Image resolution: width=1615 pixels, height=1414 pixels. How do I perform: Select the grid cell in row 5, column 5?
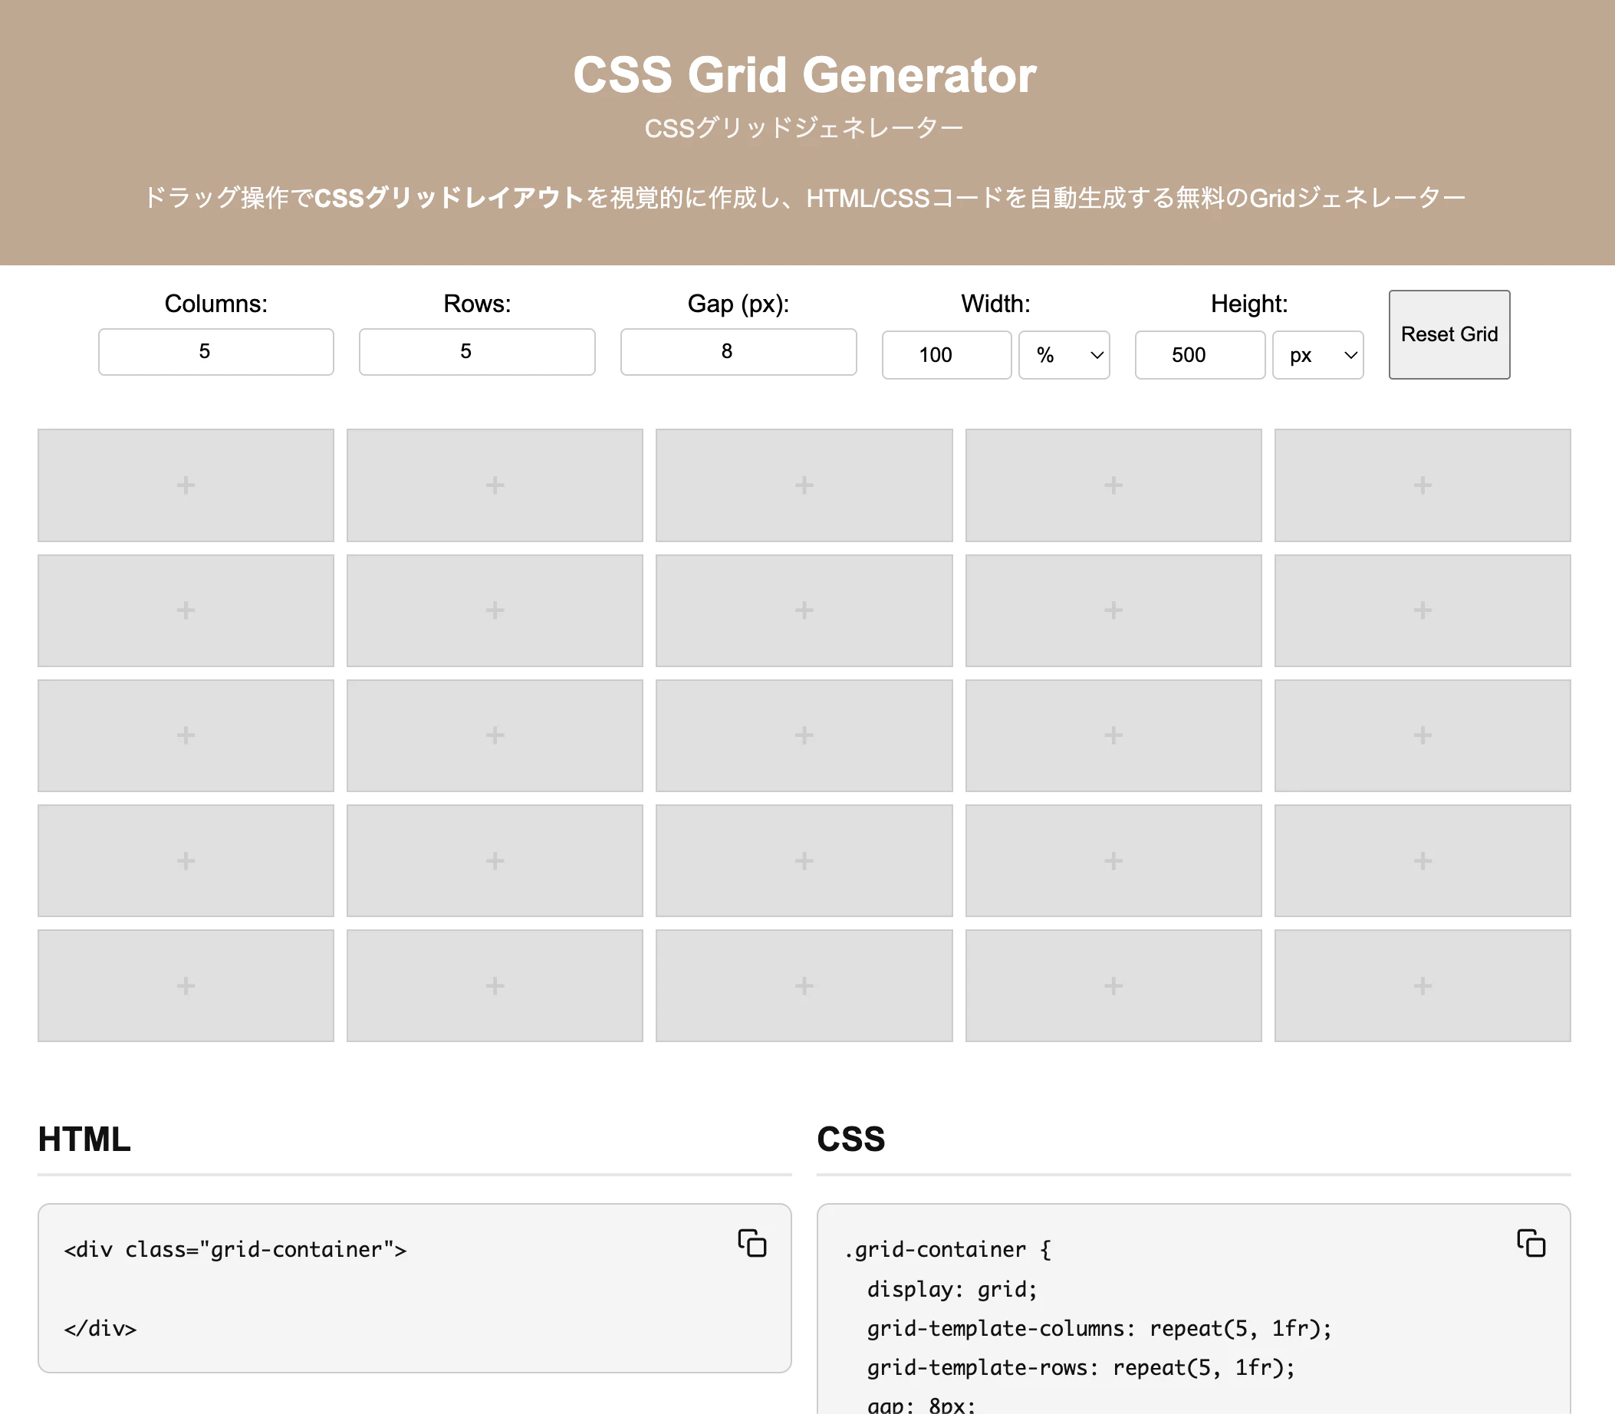tap(1423, 985)
